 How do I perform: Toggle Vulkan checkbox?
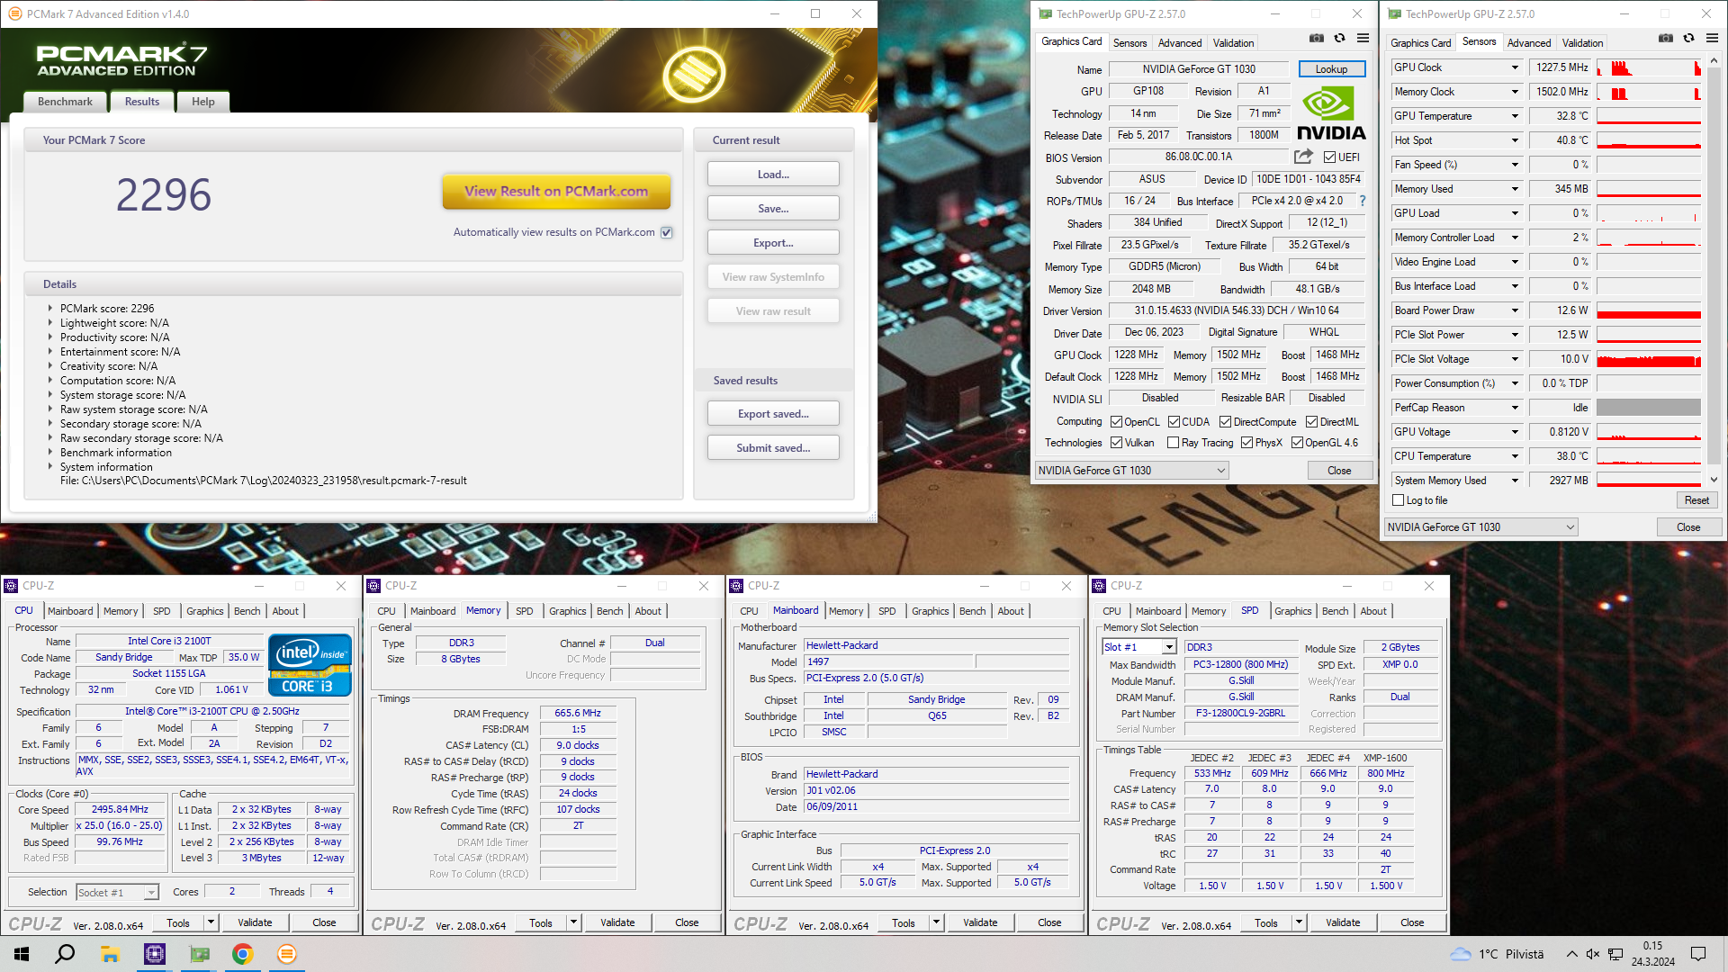[x=1116, y=443]
